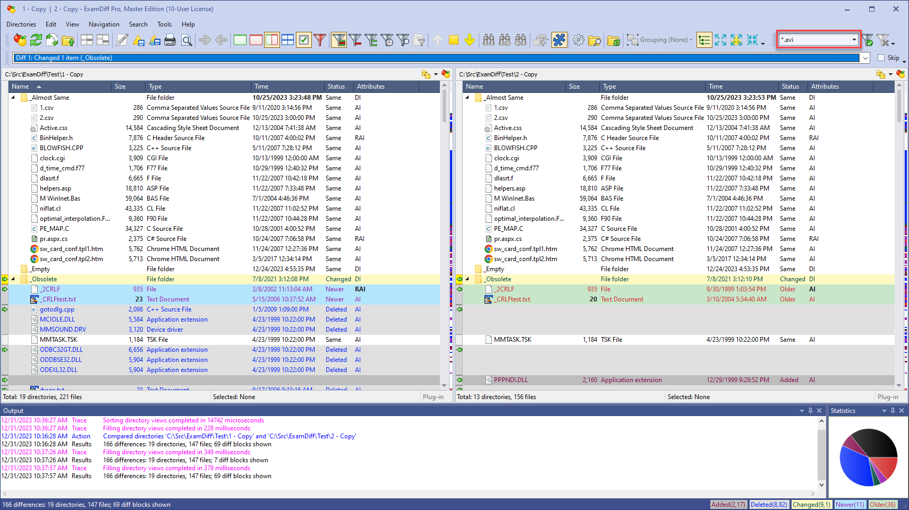Clear name filter funnel with X
Image resolution: width=909 pixels, height=510 pixels.
pyautogui.click(x=883, y=40)
